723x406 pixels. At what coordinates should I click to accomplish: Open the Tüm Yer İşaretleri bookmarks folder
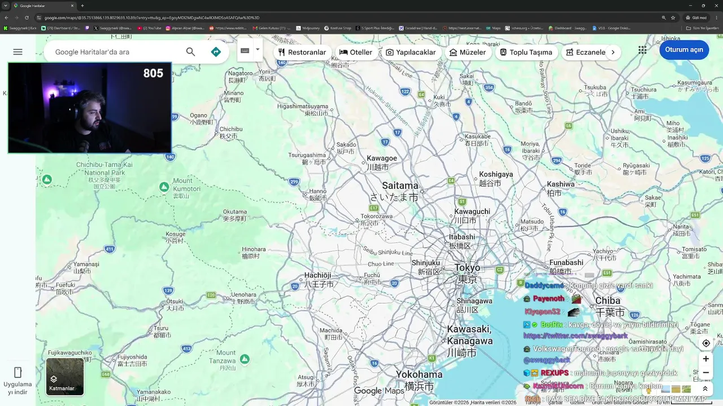(x=703, y=28)
